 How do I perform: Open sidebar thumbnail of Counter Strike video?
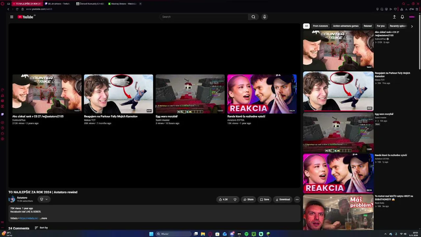(x=338, y=50)
